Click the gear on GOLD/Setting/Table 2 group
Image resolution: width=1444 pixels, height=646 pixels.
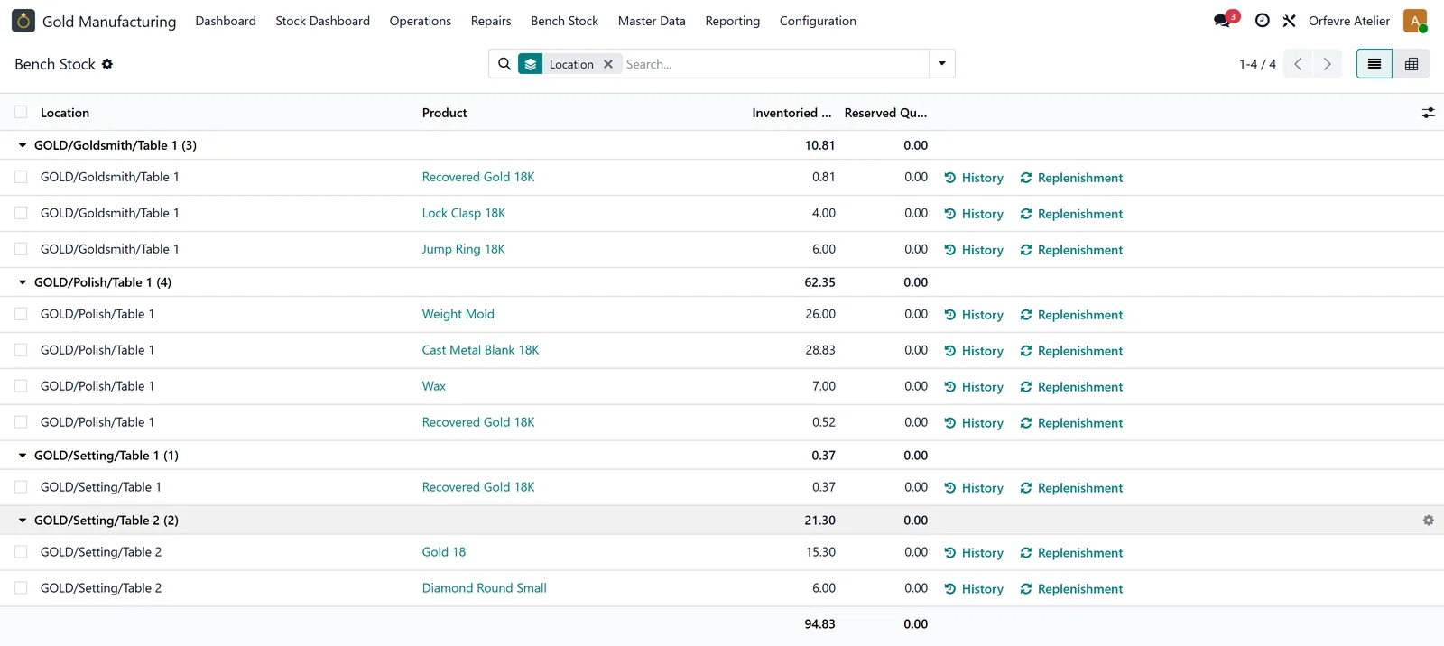coord(1429,521)
